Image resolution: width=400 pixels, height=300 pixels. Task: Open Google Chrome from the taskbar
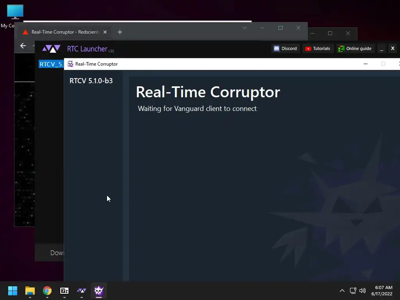tap(47, 291)
